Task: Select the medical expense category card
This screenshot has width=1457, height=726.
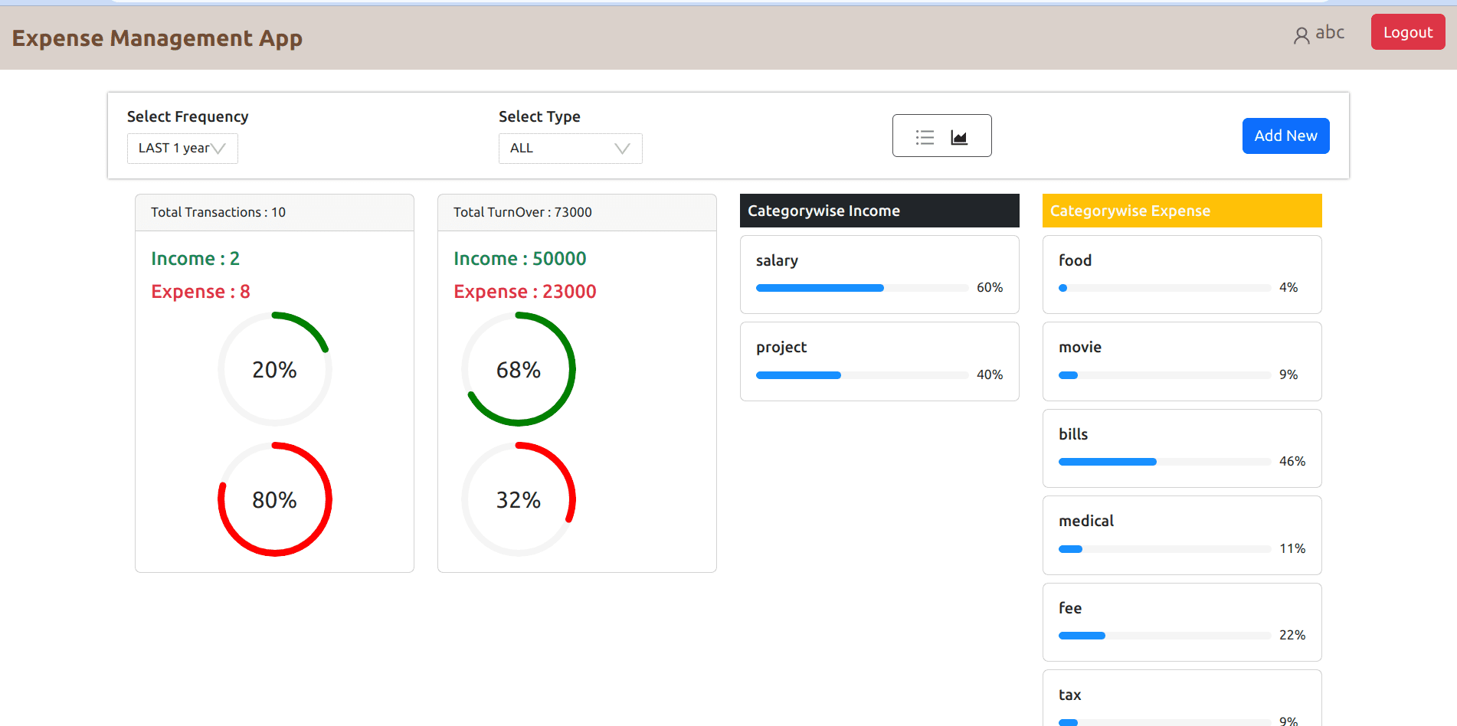Action: [1182, 535]
